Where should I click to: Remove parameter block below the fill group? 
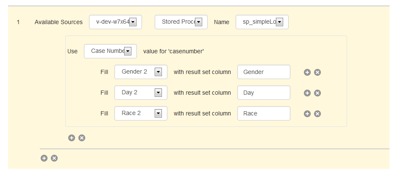(x=82, y=138)
